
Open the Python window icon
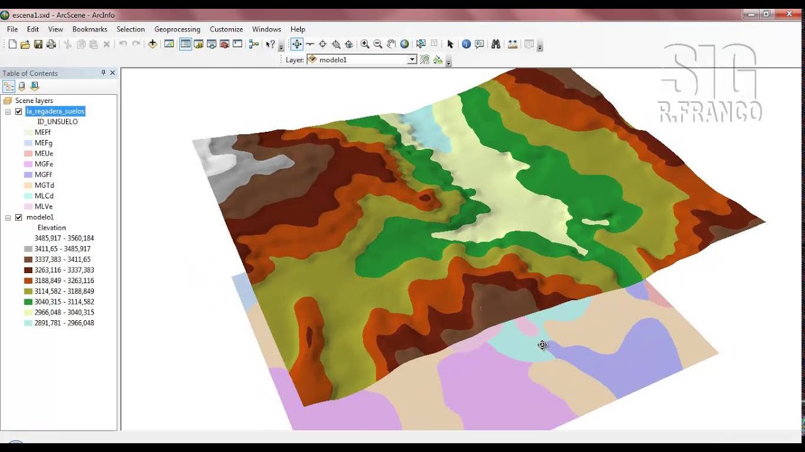(237, 44)
